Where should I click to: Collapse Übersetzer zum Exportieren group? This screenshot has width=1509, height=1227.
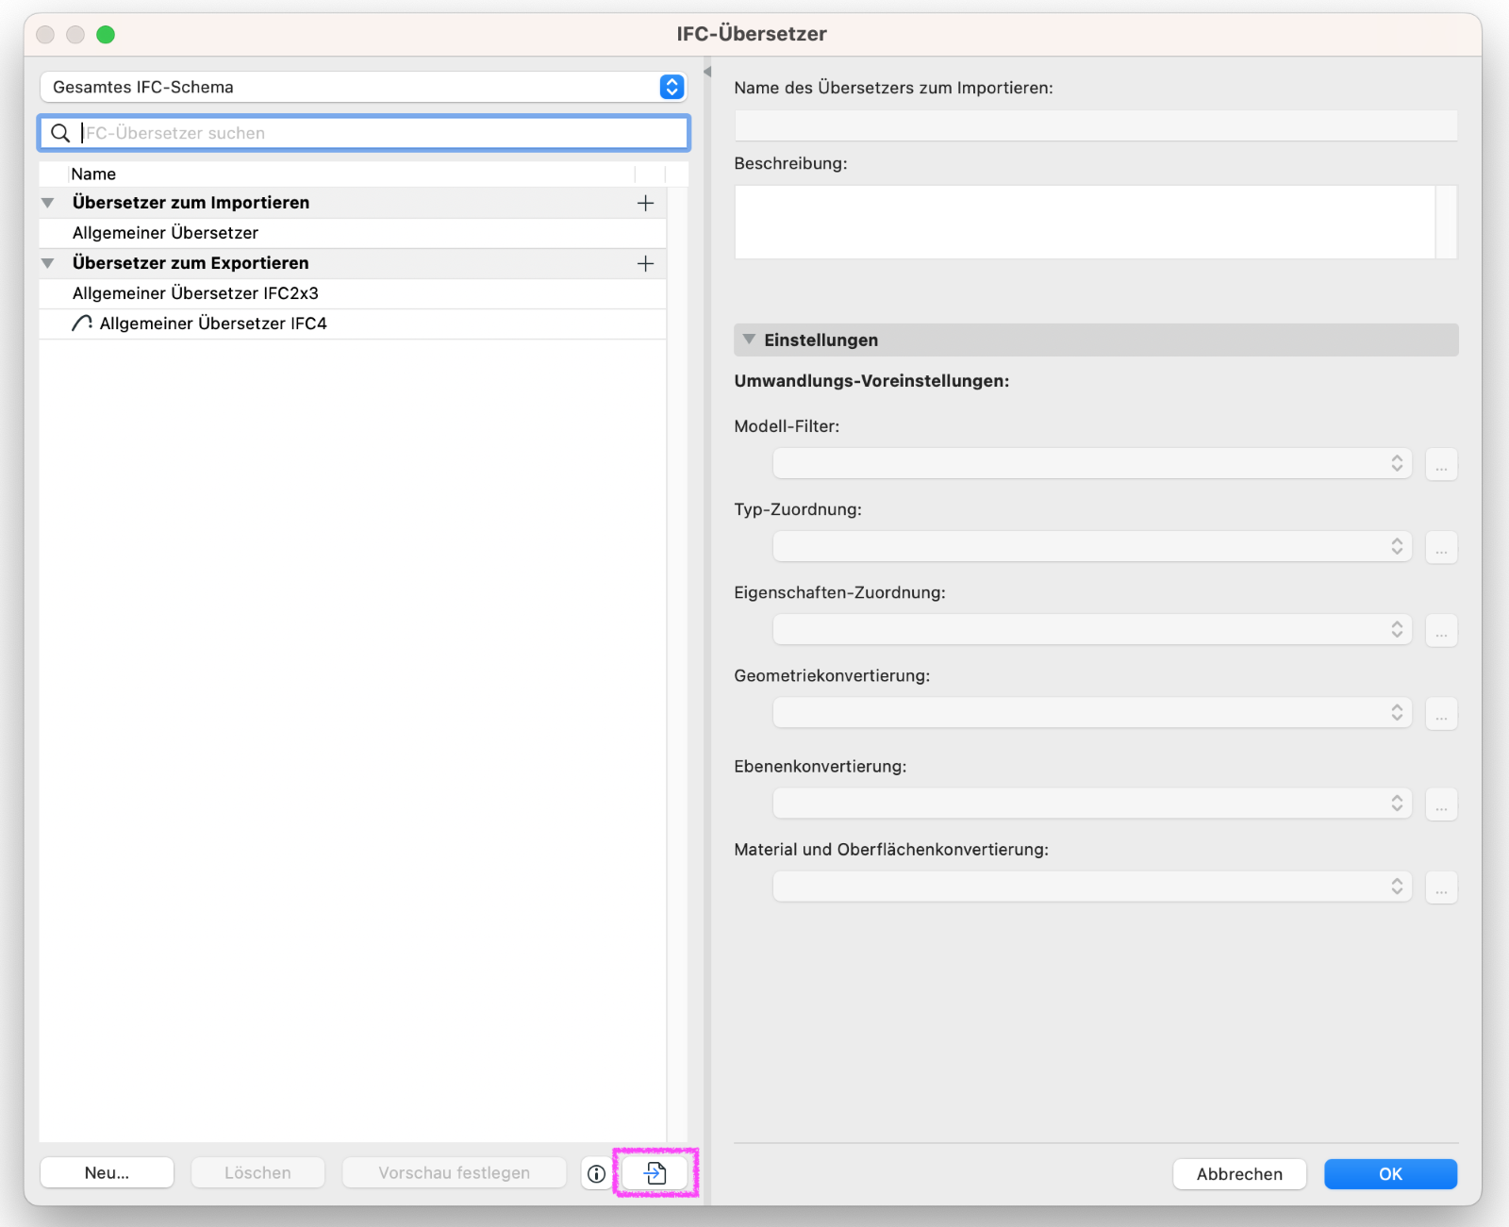pos(48,263)
